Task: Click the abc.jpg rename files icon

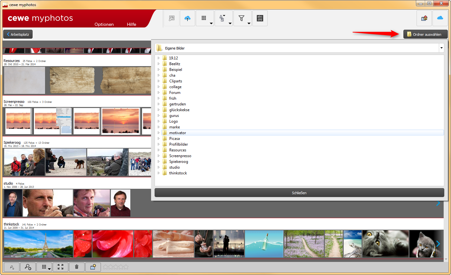Action: click(x=260, y=19)
